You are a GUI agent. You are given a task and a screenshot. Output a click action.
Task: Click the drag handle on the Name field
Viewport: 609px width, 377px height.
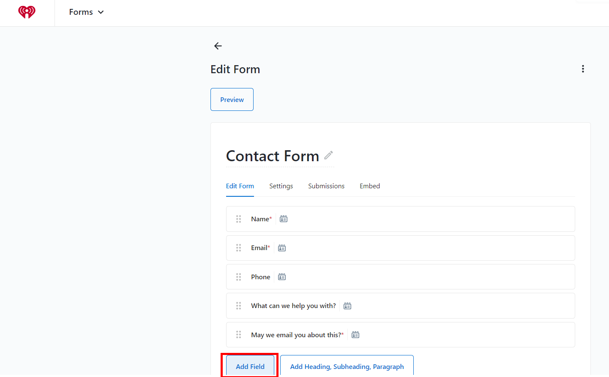[x=238, y=219]
